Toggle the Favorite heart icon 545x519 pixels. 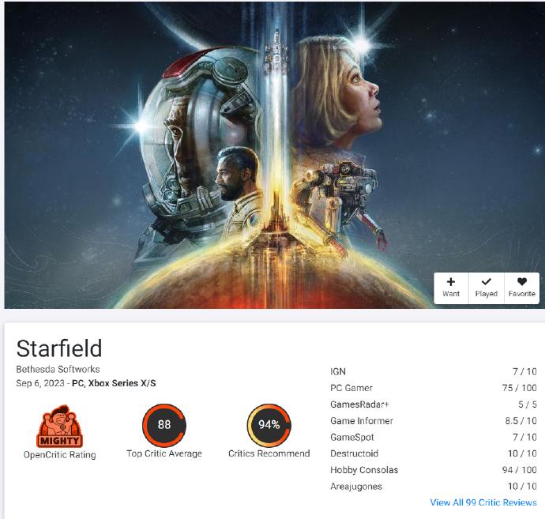522,281
